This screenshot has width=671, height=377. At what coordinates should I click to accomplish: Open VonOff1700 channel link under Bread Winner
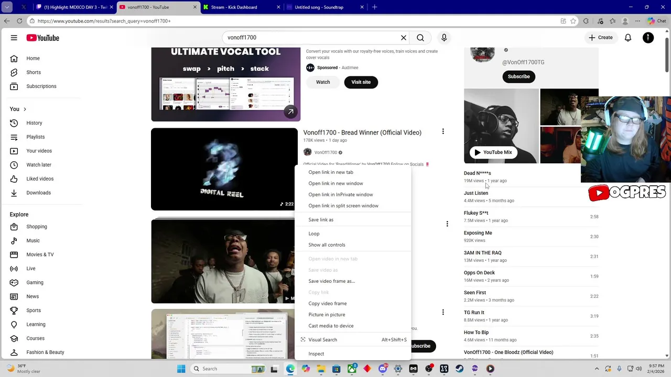tap(326, 152)
